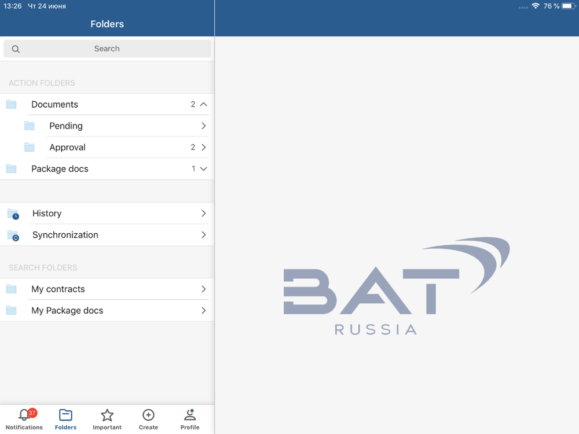Tap the Create plus-circle icon

tap(148, 415)
